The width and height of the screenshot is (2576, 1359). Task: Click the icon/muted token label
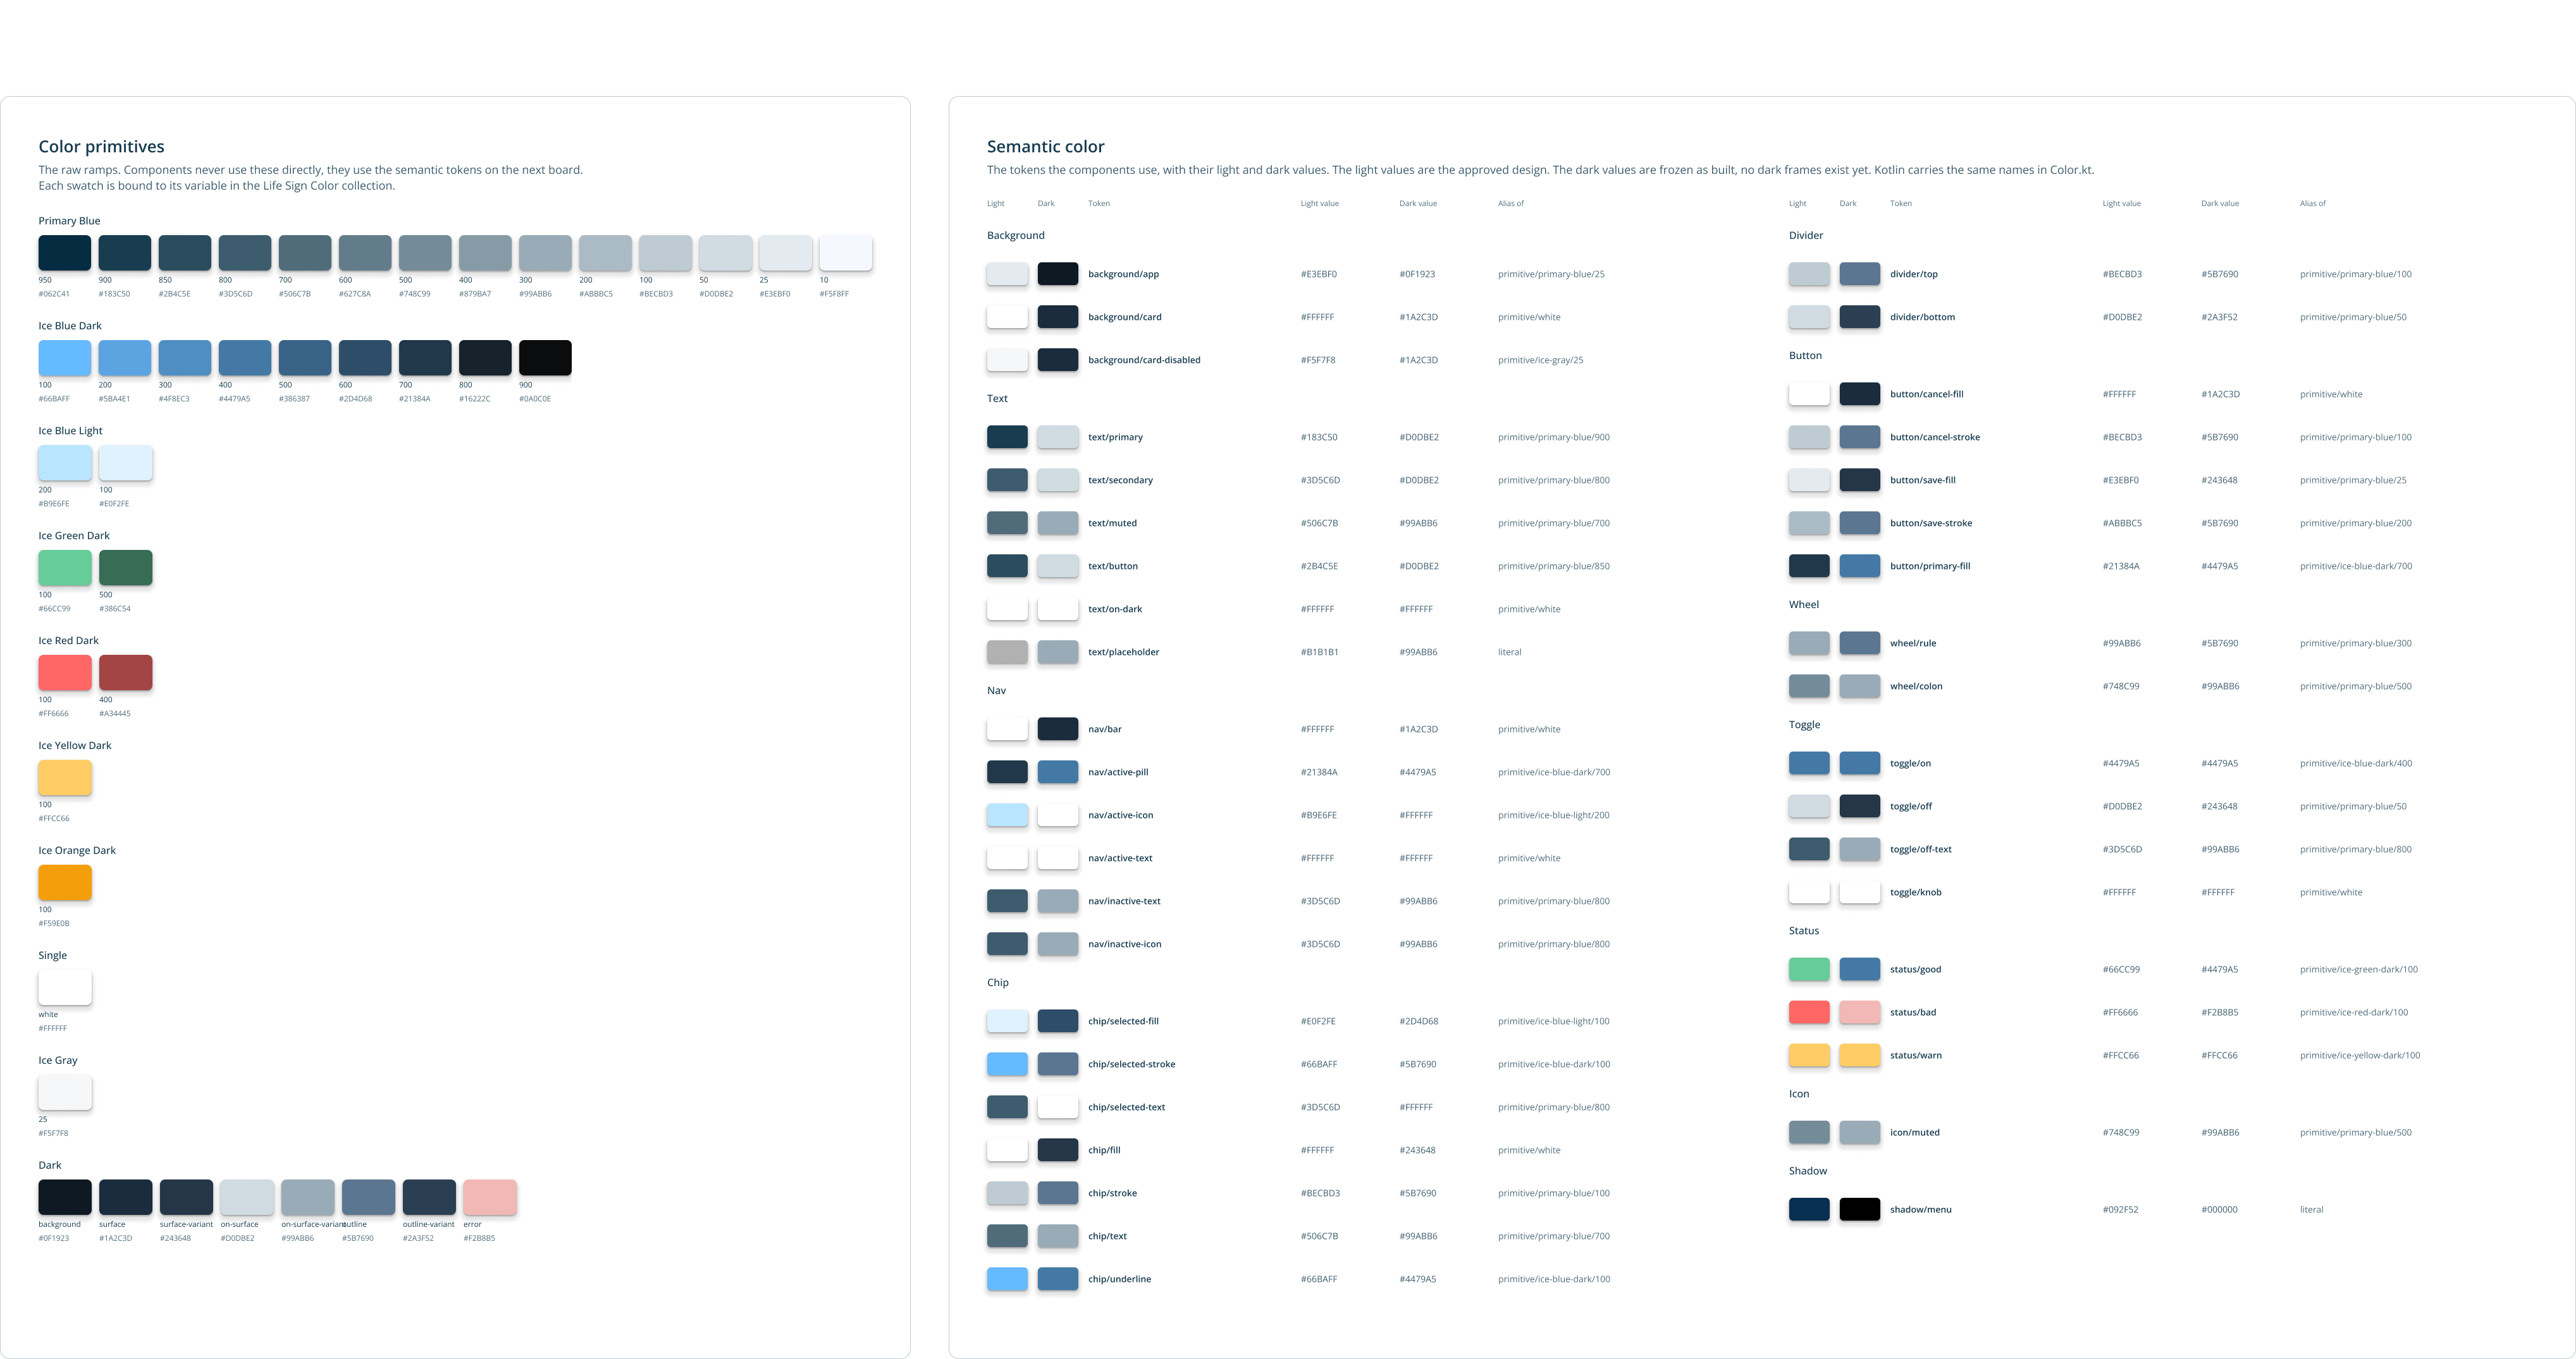pyautogui.click(x=1914, y=1132)
